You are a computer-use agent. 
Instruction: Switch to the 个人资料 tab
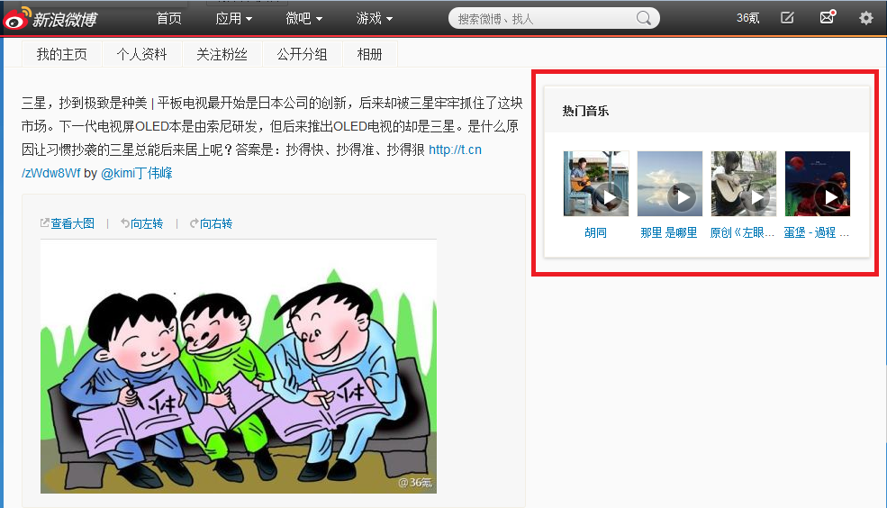pos(142,54)
